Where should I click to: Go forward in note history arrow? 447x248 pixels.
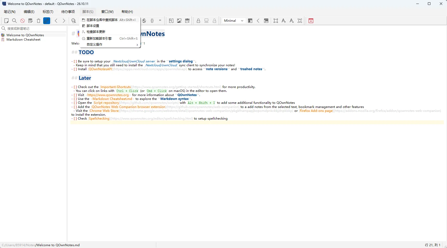[x=64, y=21]
